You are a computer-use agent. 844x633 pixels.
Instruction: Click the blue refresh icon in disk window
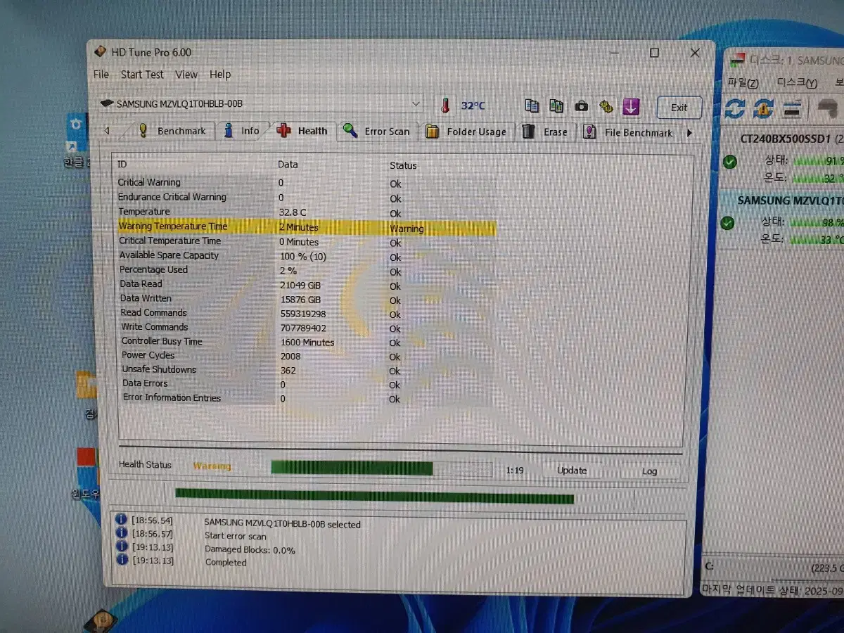pos(735,108)
